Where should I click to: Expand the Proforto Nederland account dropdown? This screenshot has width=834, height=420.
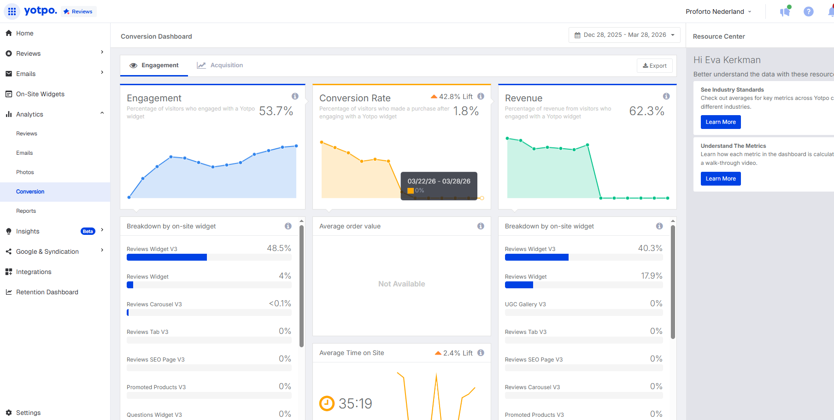point(718,12)
